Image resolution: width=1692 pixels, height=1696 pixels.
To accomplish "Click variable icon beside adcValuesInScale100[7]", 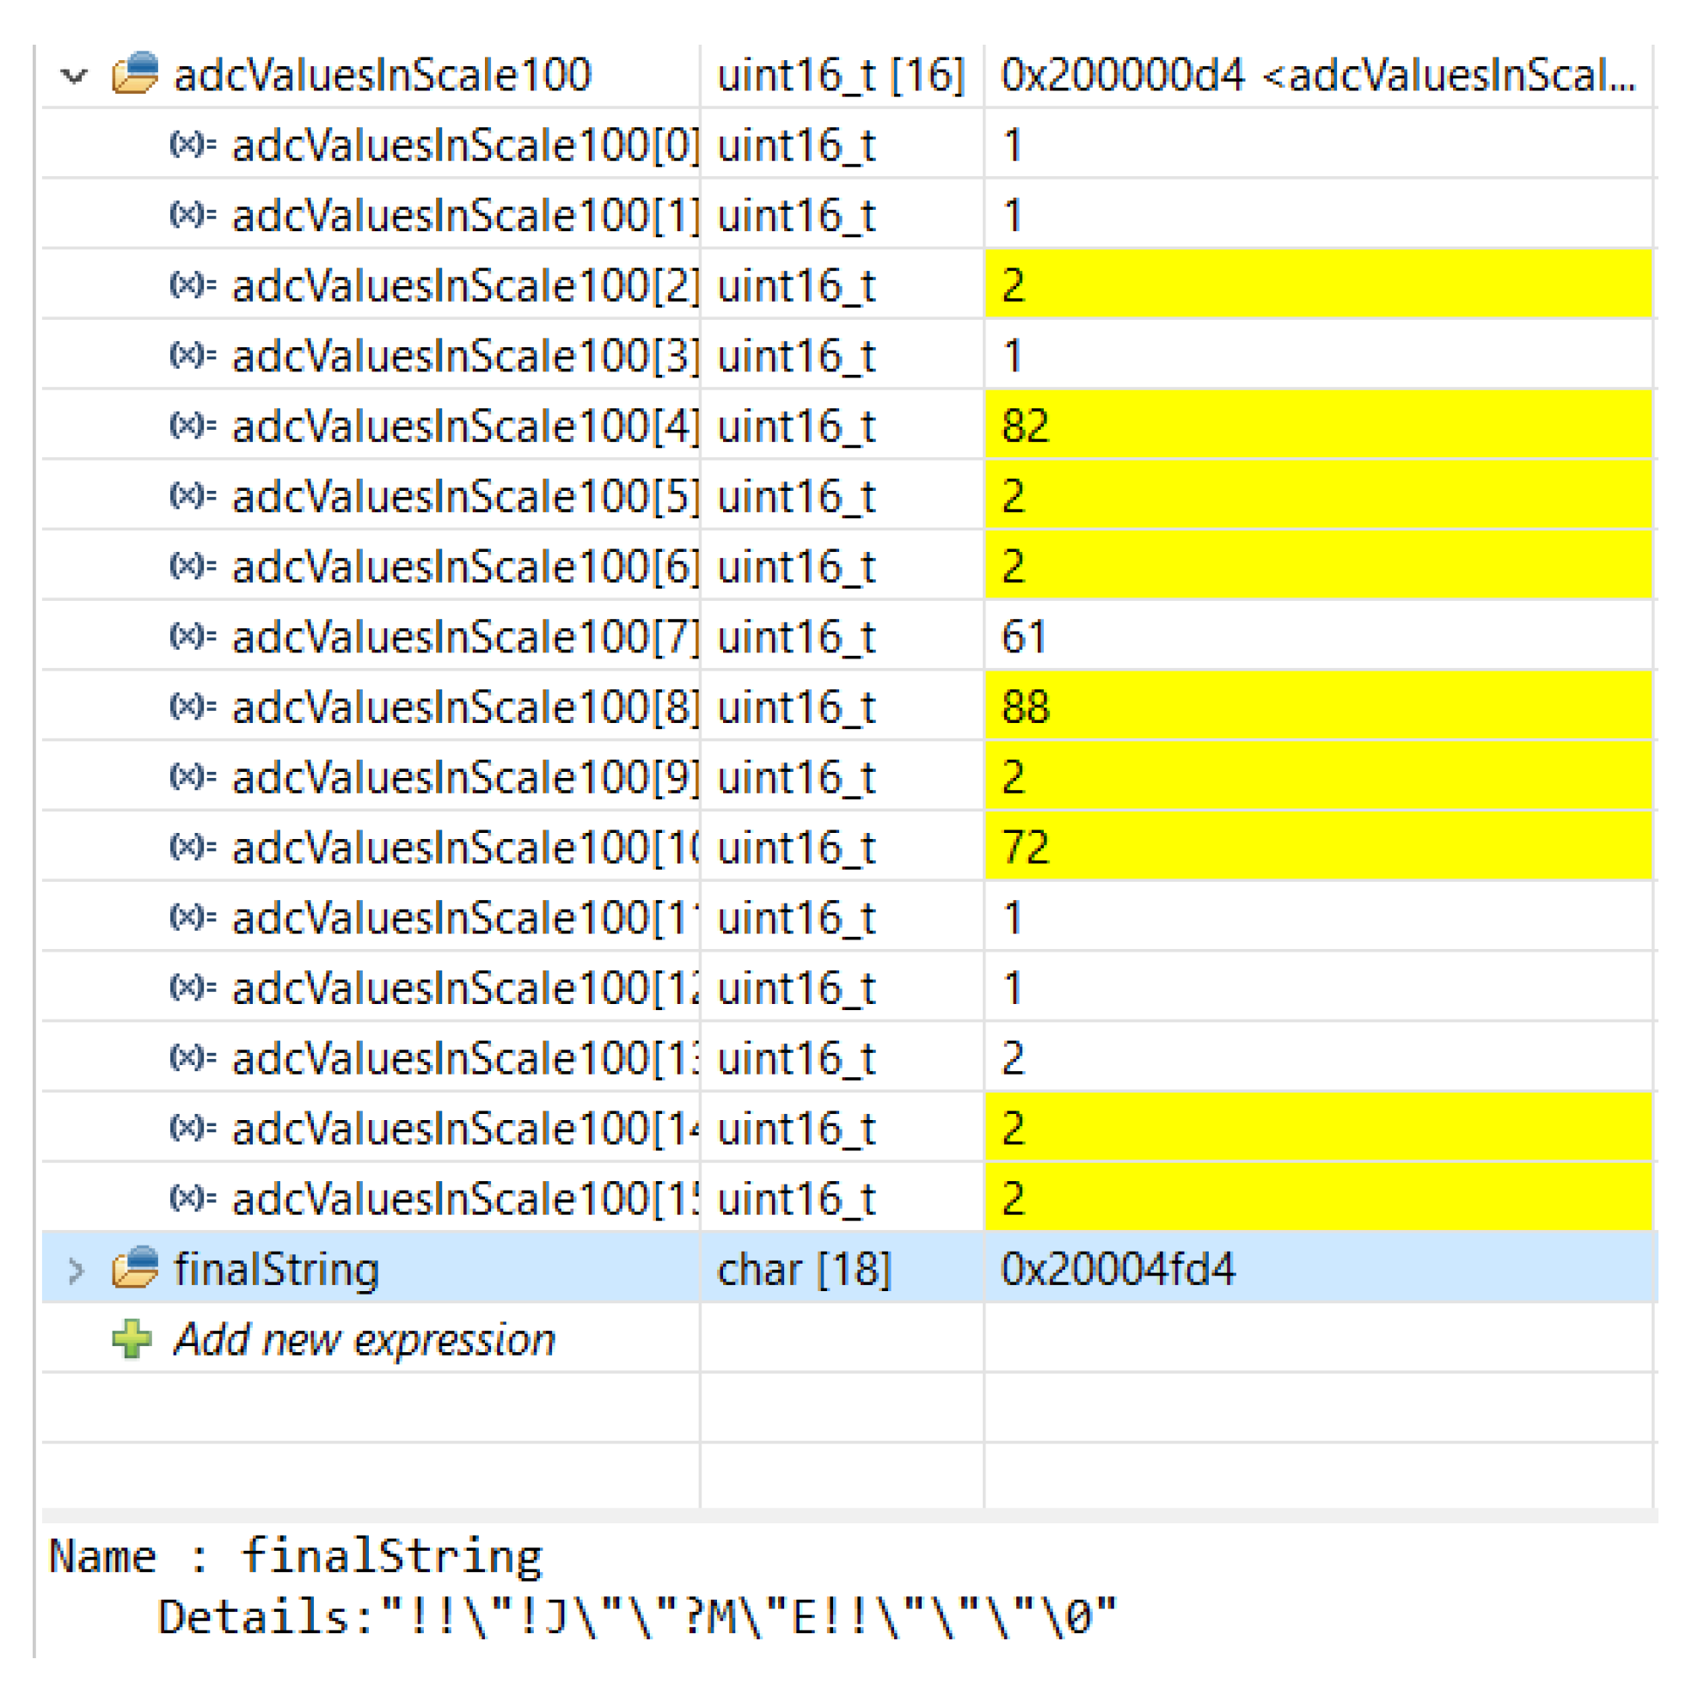I will point(193,635).
